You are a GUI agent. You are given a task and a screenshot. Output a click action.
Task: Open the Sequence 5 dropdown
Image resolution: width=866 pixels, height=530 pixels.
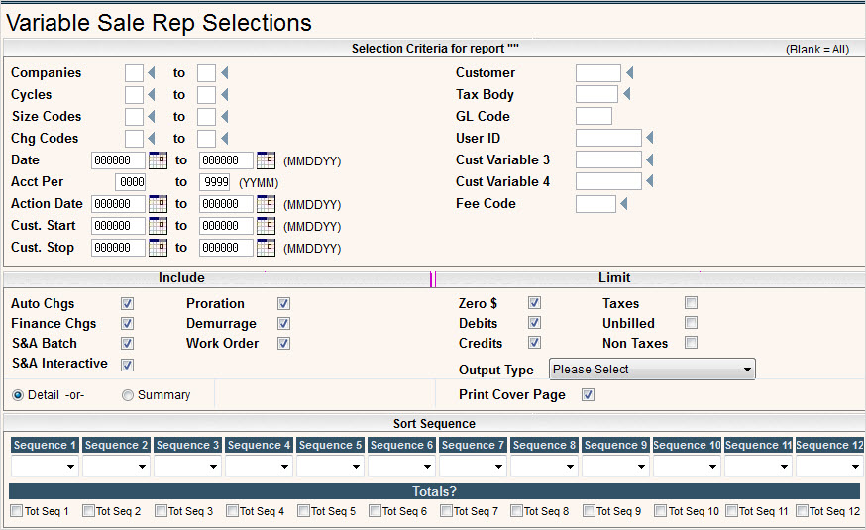pyautogui.click(x=330, y=466)
